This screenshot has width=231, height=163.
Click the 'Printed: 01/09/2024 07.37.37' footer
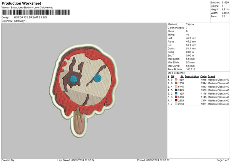pyautogui.click(x=153, y=160)
